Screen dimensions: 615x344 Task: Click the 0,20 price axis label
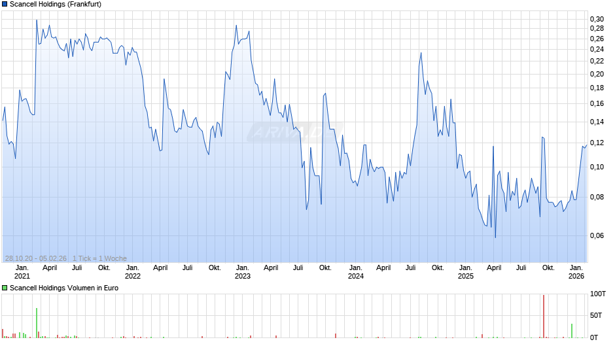[x=597, y=74]
